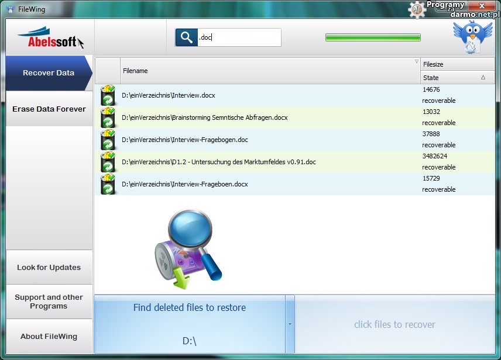Screen dimensions: 501x360
Task: Click the icon beside Brainstorming Semntische Abfragen.docx
Action: (x=108, y=117)
